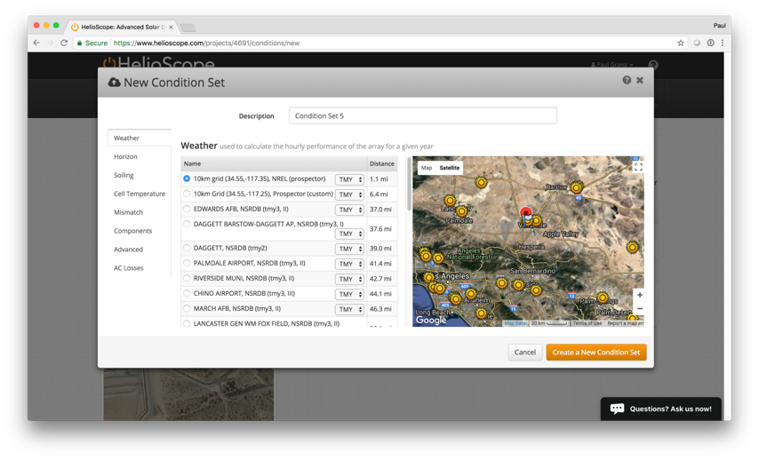The height and width of the screenshot is (460, 759).
Task: Select DAGGETT, NSRDB (tmy2) radio button
Action: point(187,248)
